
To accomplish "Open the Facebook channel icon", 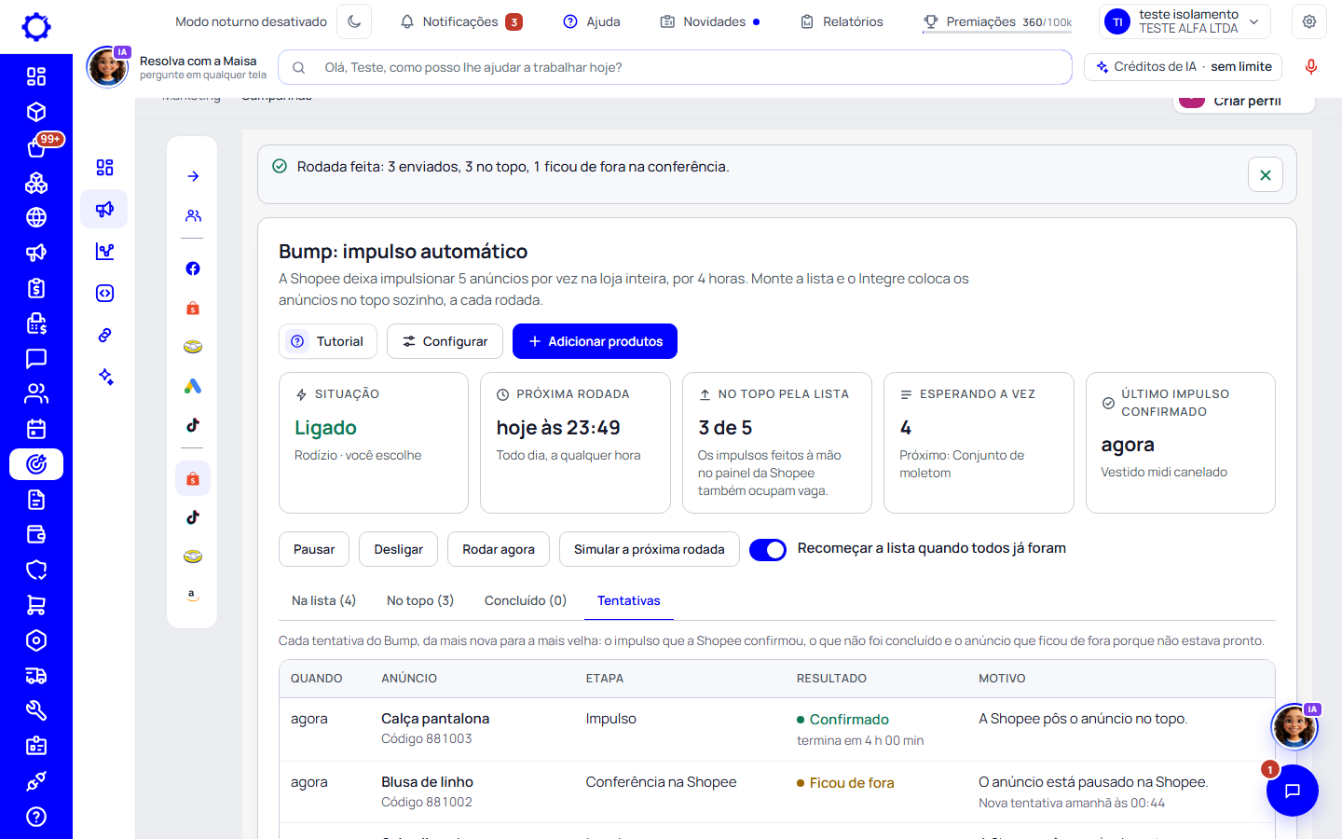I will click(x=193, y=268).
